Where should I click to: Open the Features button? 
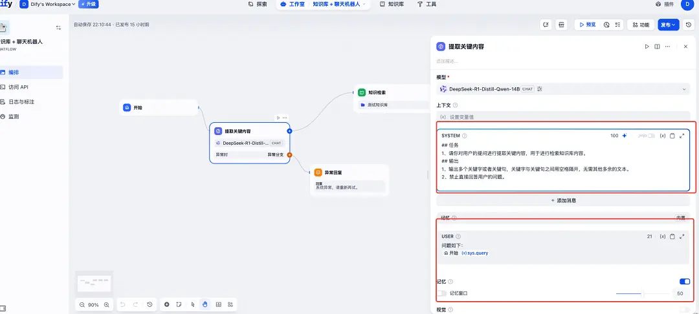641,25
